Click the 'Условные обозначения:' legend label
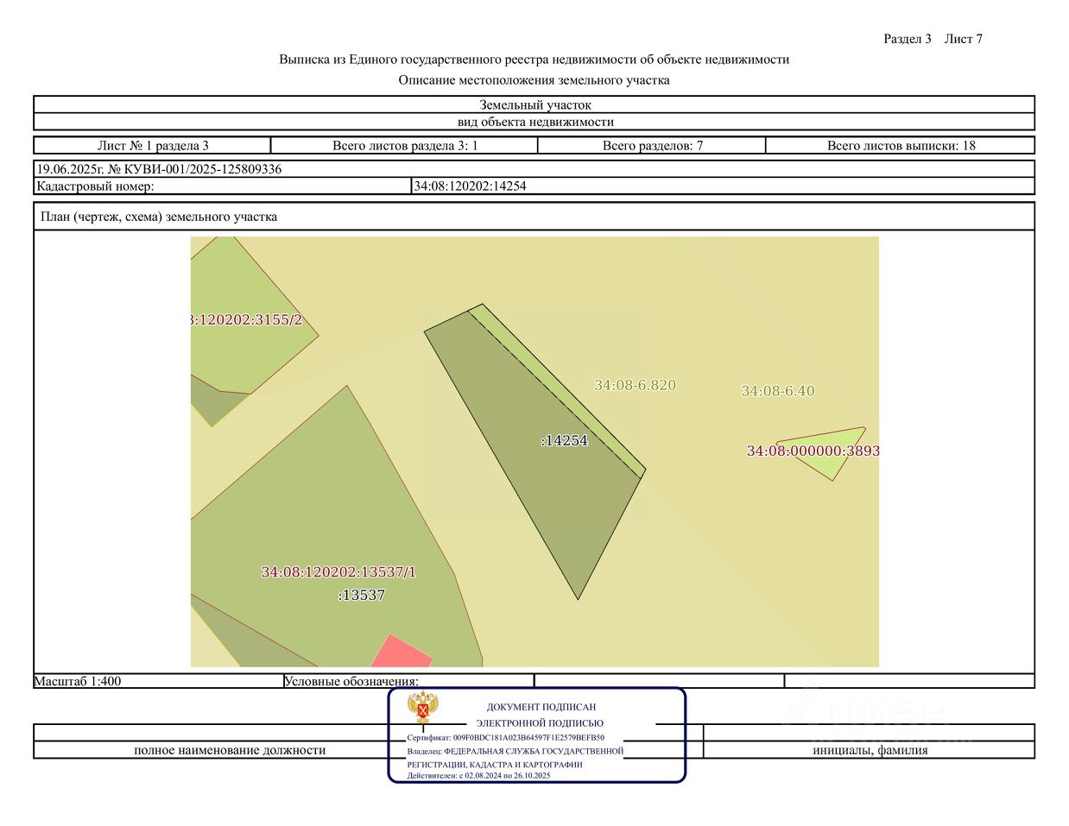1069x826 pixels. [x=351, y=681]
